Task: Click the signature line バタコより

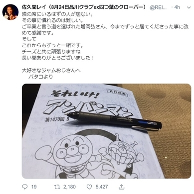Action: [40, 77]
